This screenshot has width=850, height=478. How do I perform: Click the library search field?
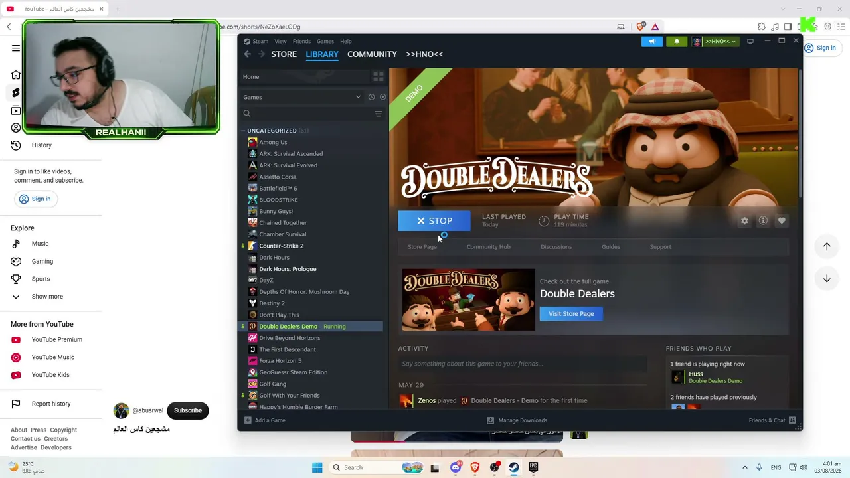pyautogui.click(x=306, y=114)
